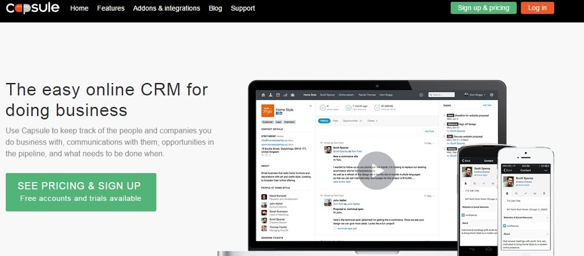Click the info@homestyleshop.co email link

coord(274,141)
